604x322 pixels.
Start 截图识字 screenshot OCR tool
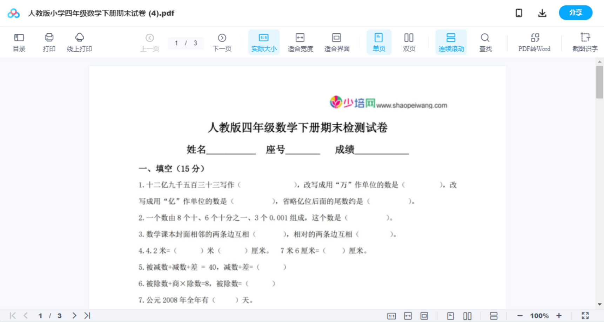[x=585, y=42]
